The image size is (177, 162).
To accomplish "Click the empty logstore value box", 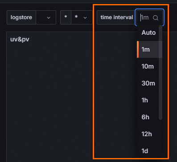I will (46, 17).
